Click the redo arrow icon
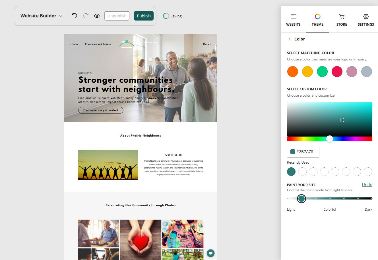378x260 pixels. 86,16
